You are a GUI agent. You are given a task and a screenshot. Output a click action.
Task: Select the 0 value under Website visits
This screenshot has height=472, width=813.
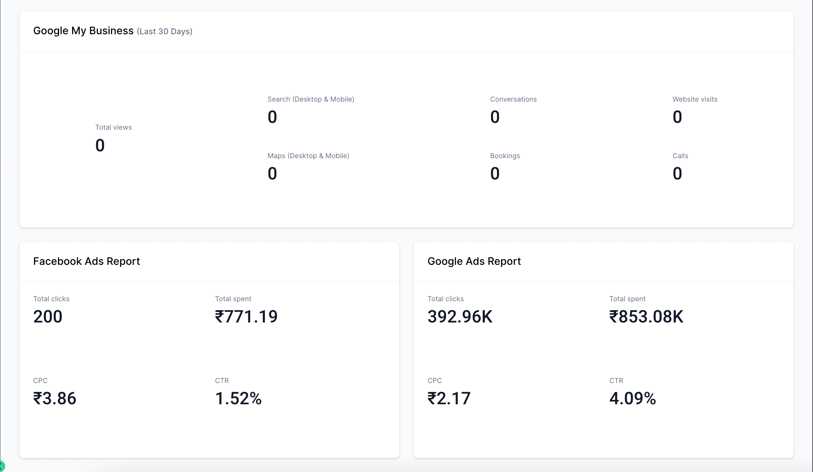pyautogui.click(x=677, y=117)
